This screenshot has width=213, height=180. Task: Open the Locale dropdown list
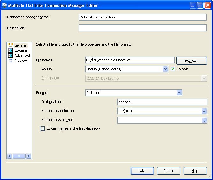pos(165,69)
